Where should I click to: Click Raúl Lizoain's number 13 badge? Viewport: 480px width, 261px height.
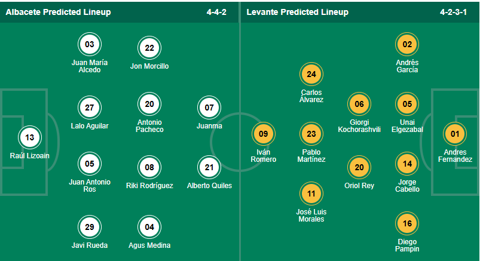point(30,138)
